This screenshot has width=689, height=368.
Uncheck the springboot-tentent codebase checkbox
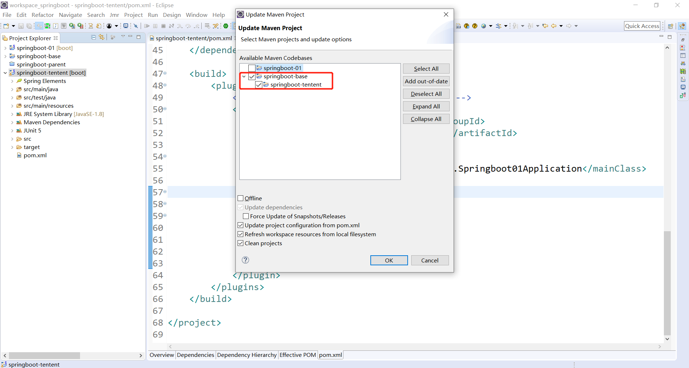point(259,85)
